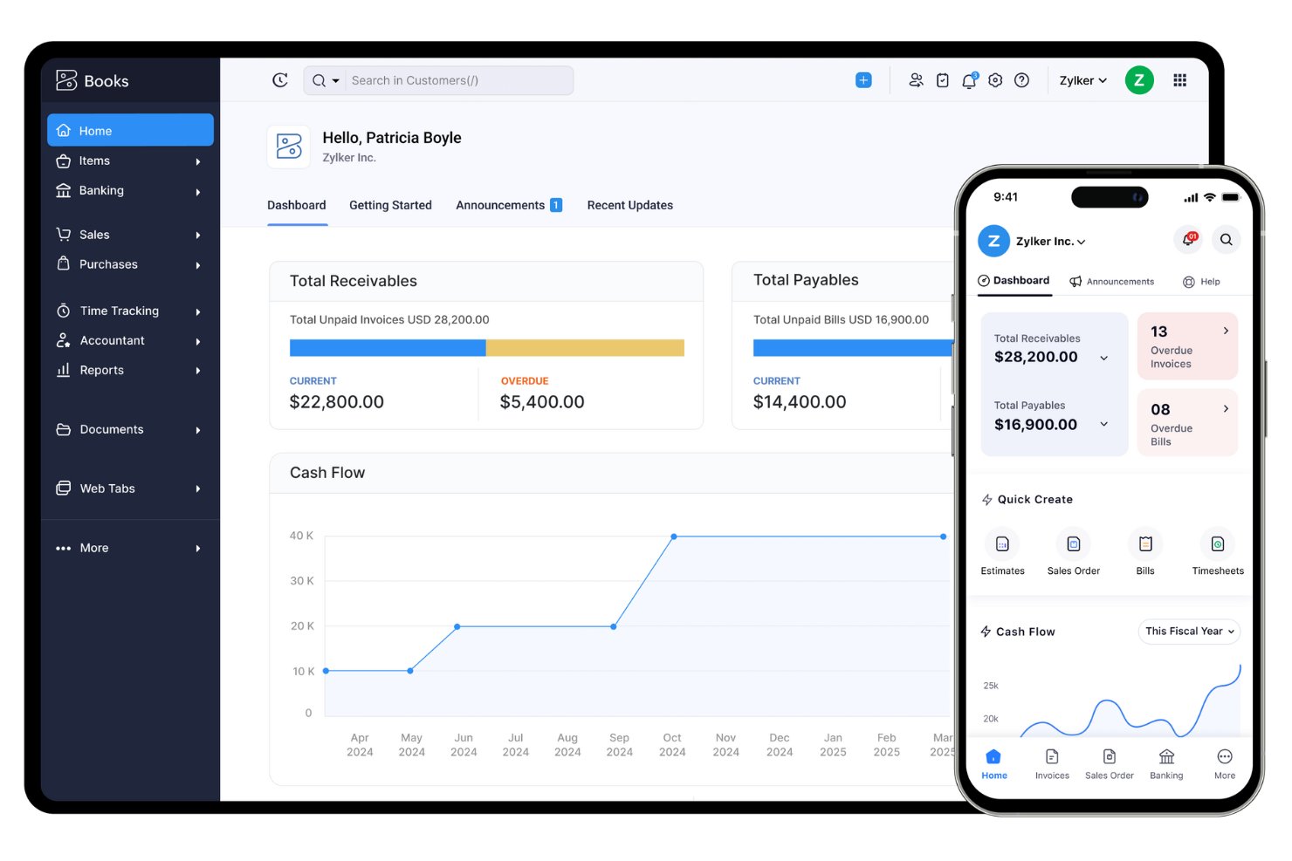The image size is (1292, 861).
Task: View the 08 Overdue Bills card
Action: pos(1187,423)
